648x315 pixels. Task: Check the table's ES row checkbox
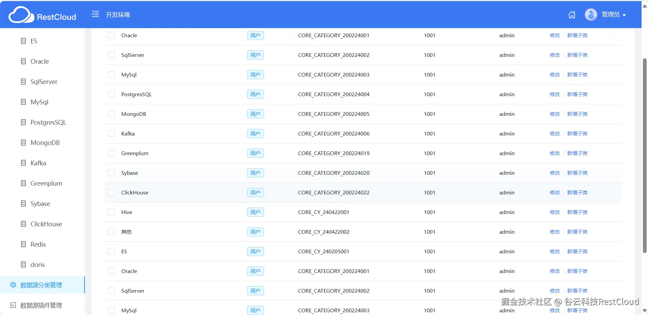[111, 251]
